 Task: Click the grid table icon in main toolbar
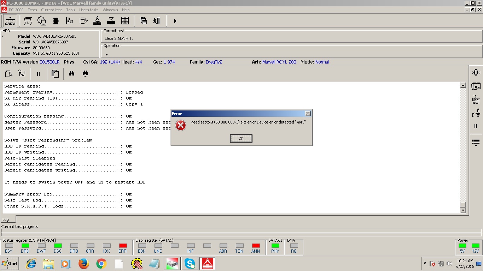125,21
